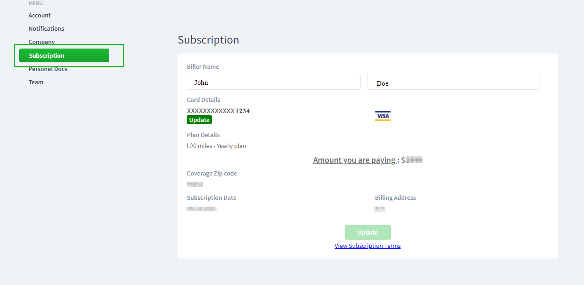Go to the Company section
This screenshot has height=285, width=584.
click(x=41, y=42)
